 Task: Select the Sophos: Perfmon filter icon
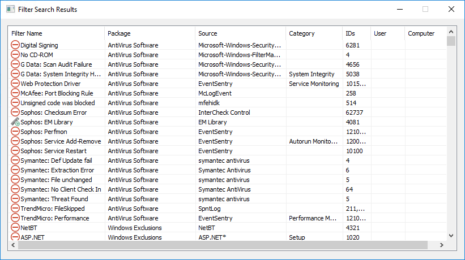[x=15, y=131]
